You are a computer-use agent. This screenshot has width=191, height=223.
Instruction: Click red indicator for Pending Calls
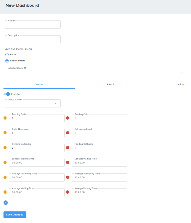click(68, 118)
